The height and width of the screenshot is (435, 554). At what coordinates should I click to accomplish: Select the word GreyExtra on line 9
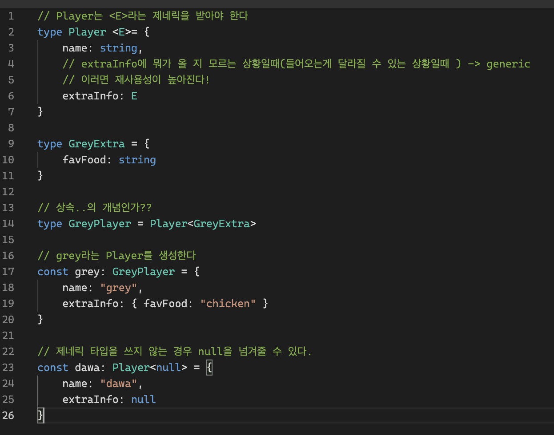pyautogui.click(x=96, y=143)
